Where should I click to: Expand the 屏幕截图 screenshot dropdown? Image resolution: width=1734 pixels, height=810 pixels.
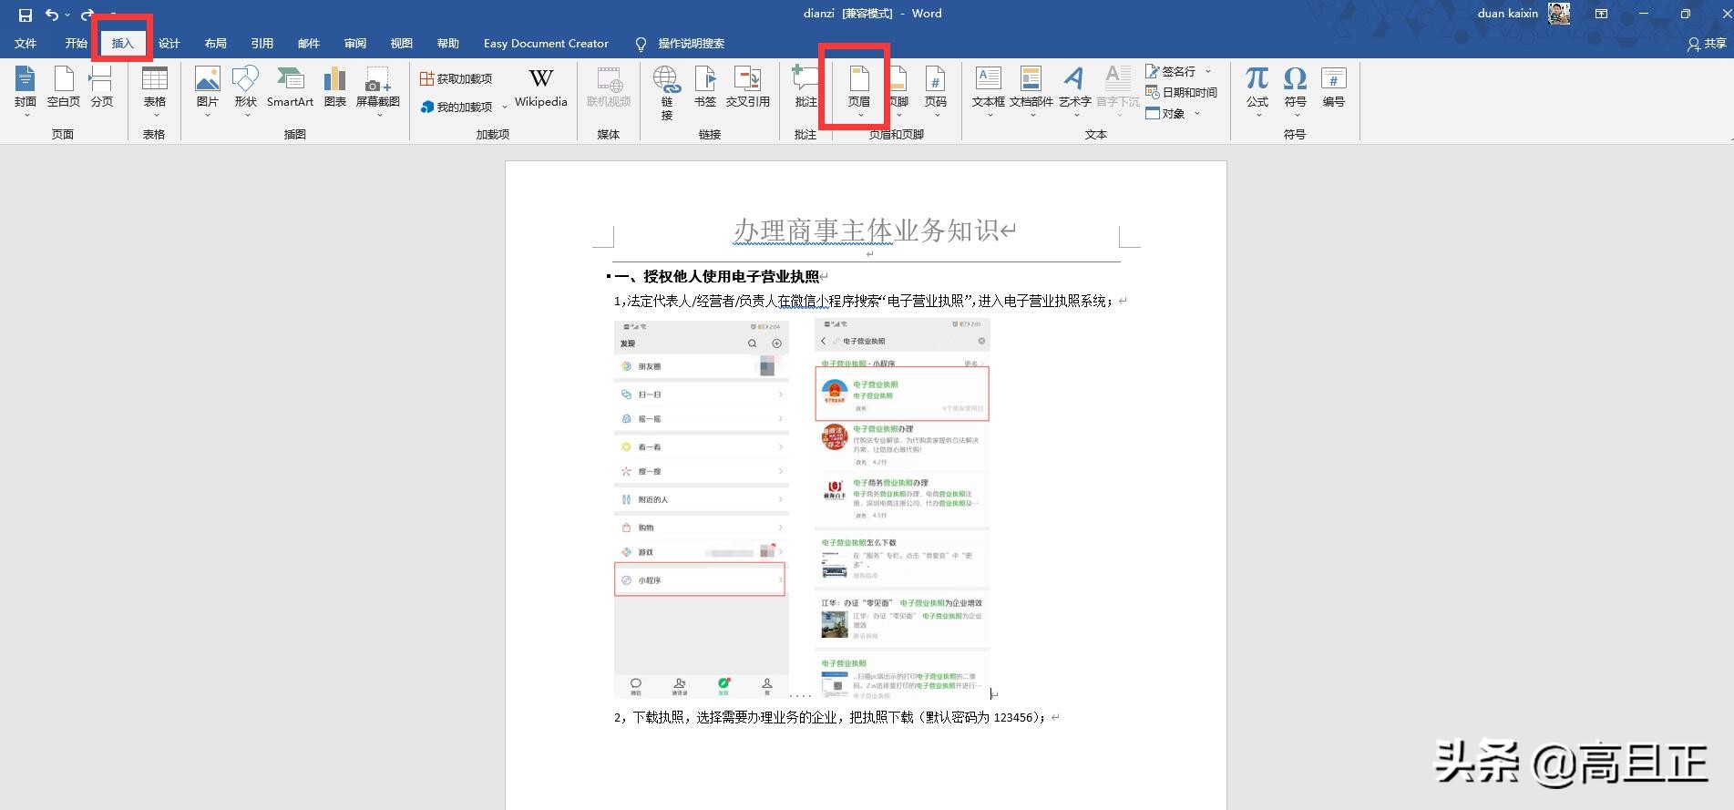click(378, 116)
